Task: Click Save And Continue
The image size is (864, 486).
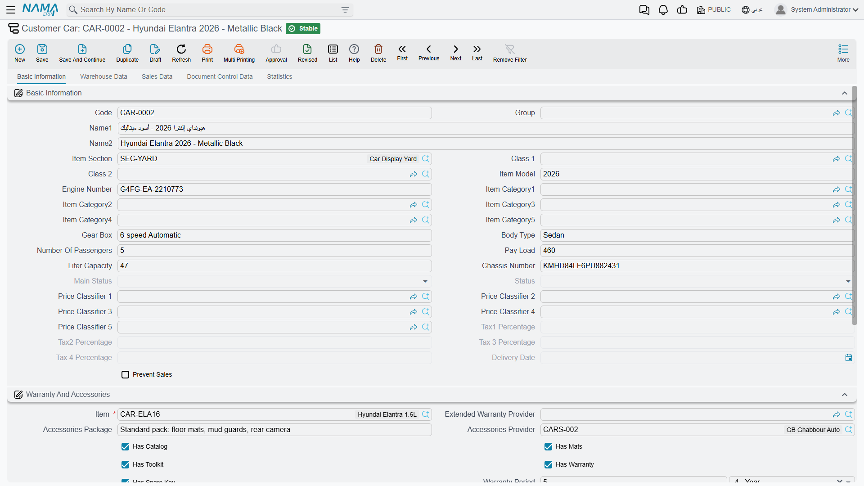Action: pos(82,53)
